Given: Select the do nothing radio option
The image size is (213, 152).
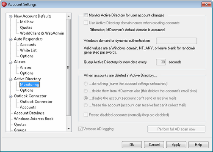Looking at the screenshot, I should [x=86, y=84].
